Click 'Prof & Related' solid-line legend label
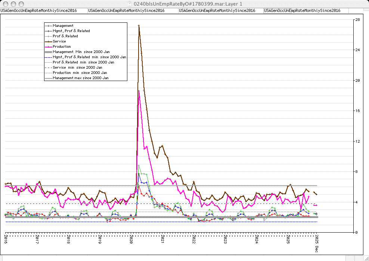 point(65,36)
